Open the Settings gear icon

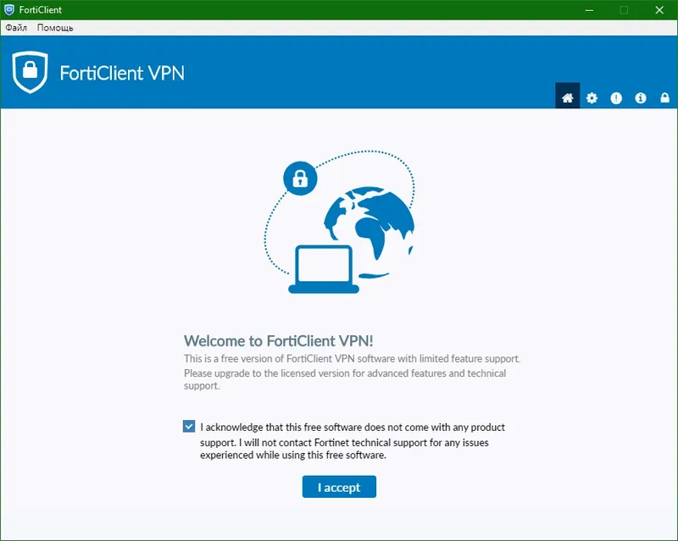pos(591,97)
